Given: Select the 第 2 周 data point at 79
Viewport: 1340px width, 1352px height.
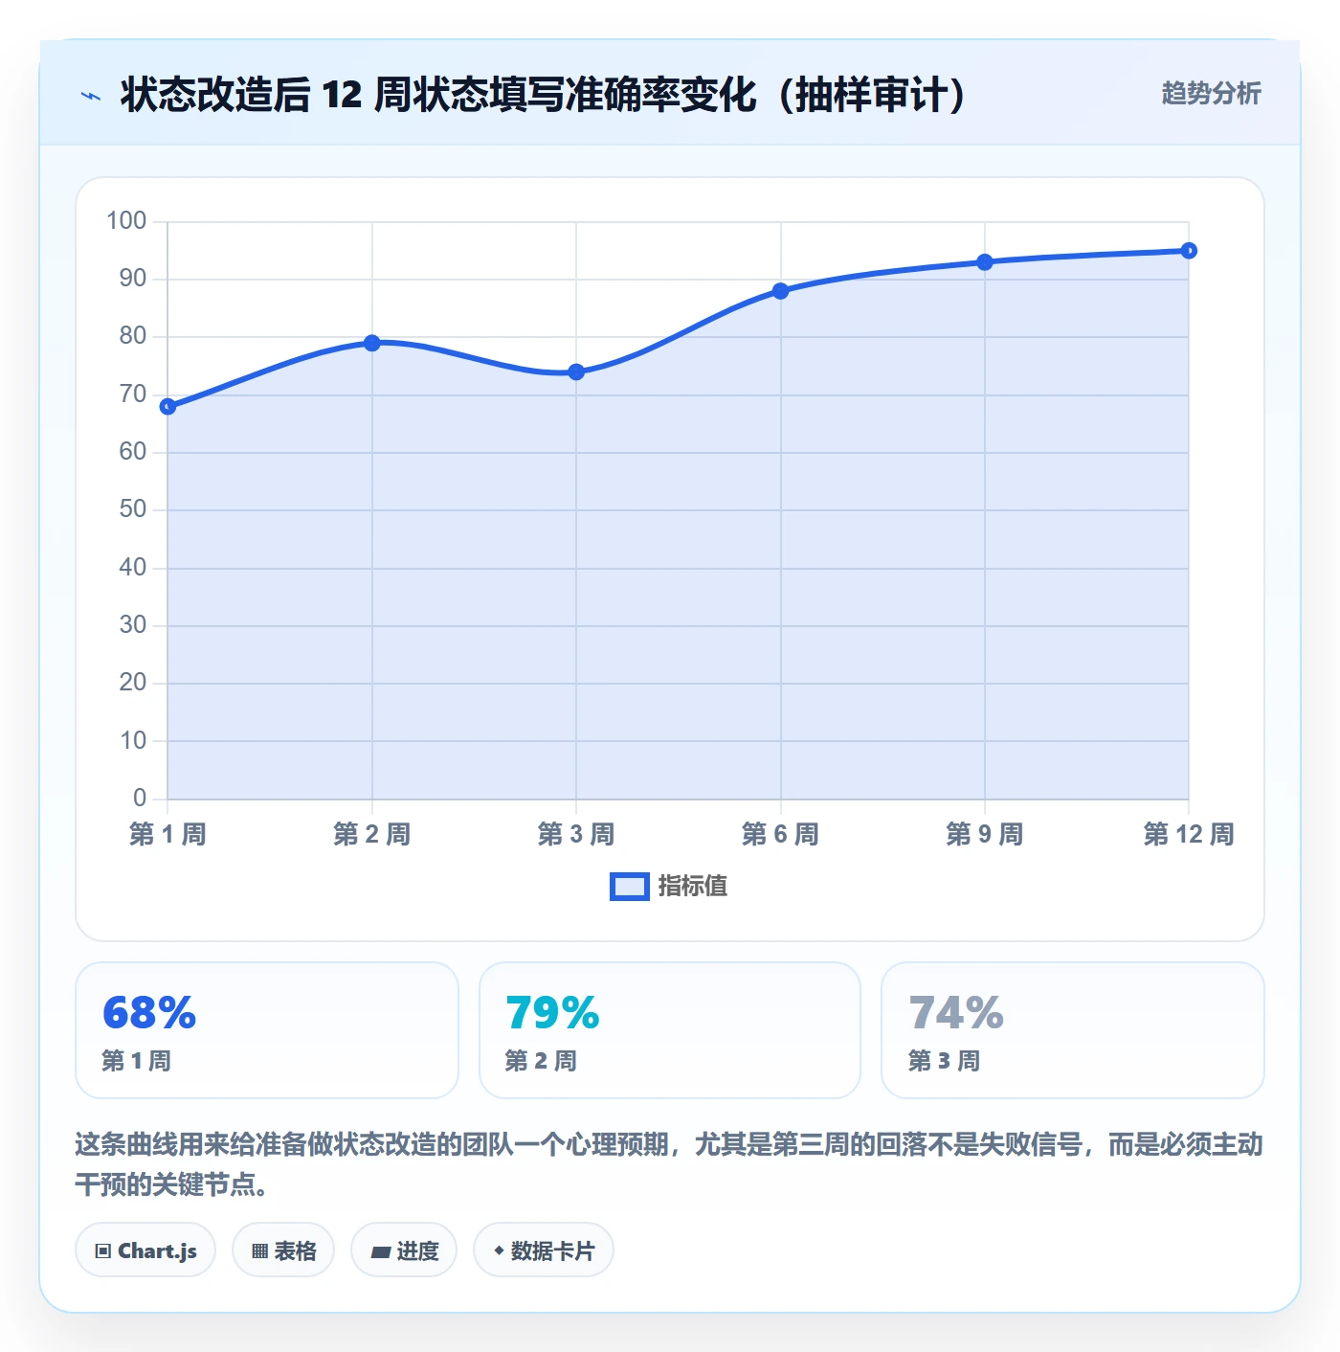Looking at the screenshot, I should click(372, 343).
